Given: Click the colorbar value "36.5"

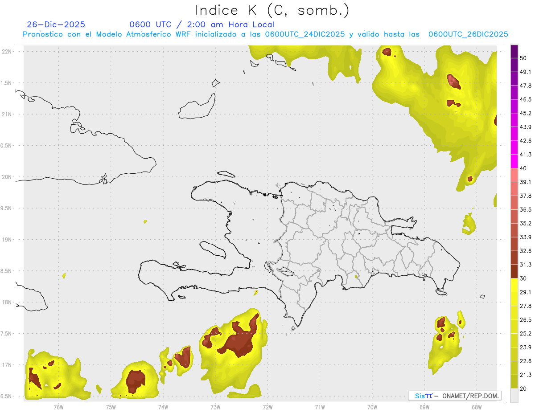Looking at the screenshot, I should (x=526, y=210).
